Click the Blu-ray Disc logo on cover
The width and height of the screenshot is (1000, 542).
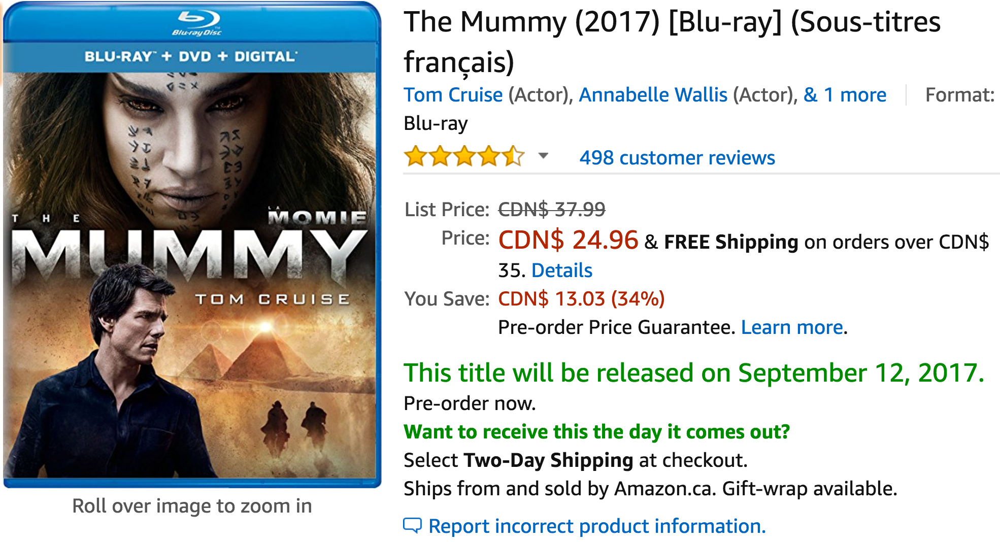(197, 23)
